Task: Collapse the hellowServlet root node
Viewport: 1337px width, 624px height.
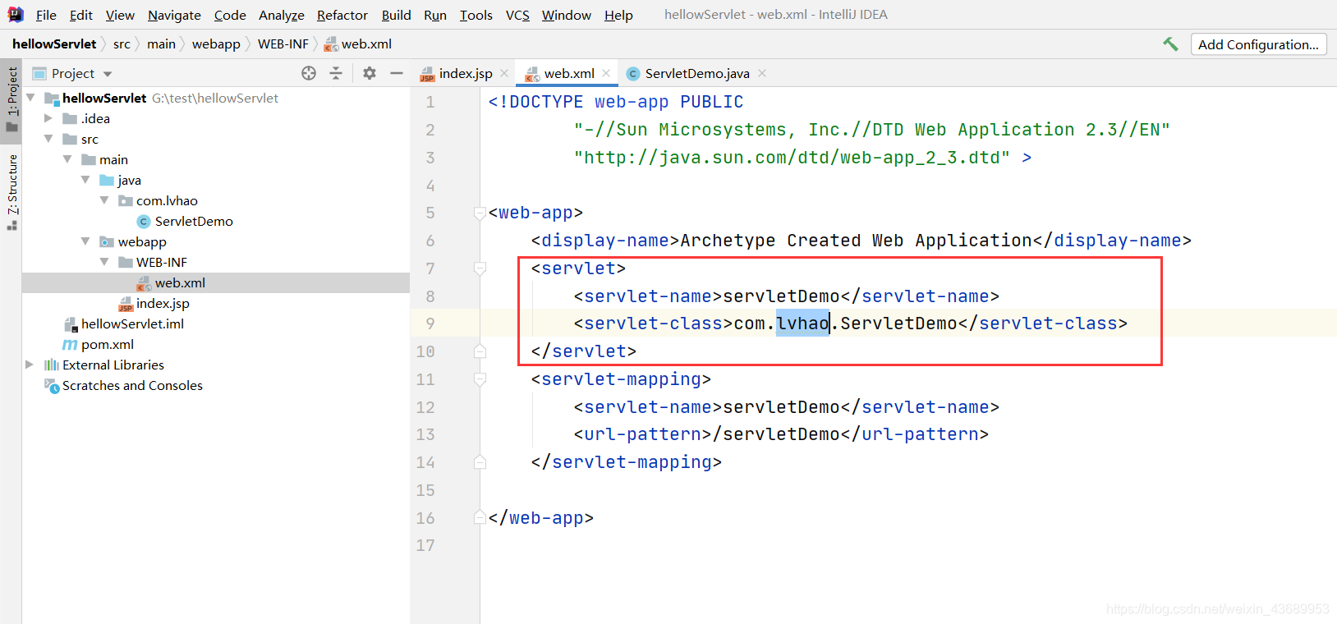Action: tap(31, 98)
